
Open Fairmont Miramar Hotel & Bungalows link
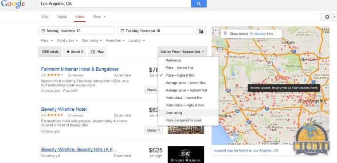80,70
